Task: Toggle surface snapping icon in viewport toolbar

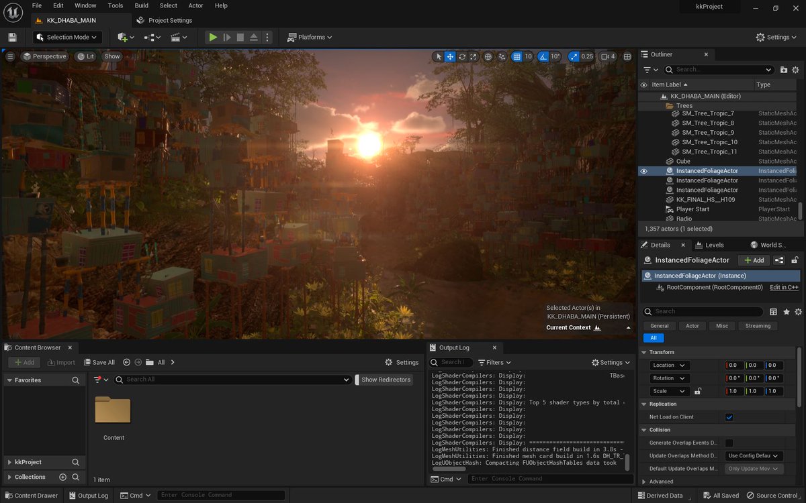Action: [x=501, y=56]
